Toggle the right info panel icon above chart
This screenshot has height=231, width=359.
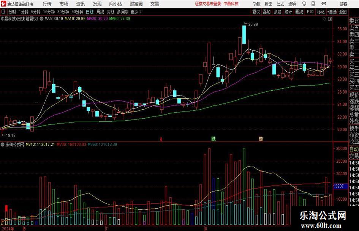click(330, 19)
